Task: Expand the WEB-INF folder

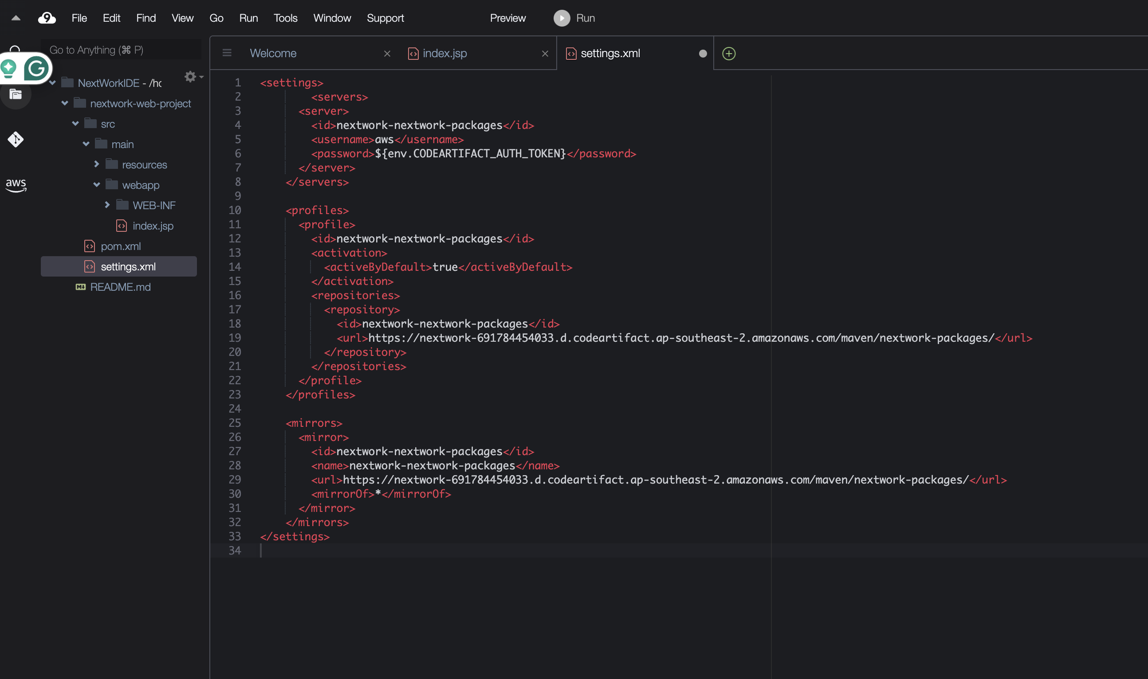Action: (x=107, y=205)
